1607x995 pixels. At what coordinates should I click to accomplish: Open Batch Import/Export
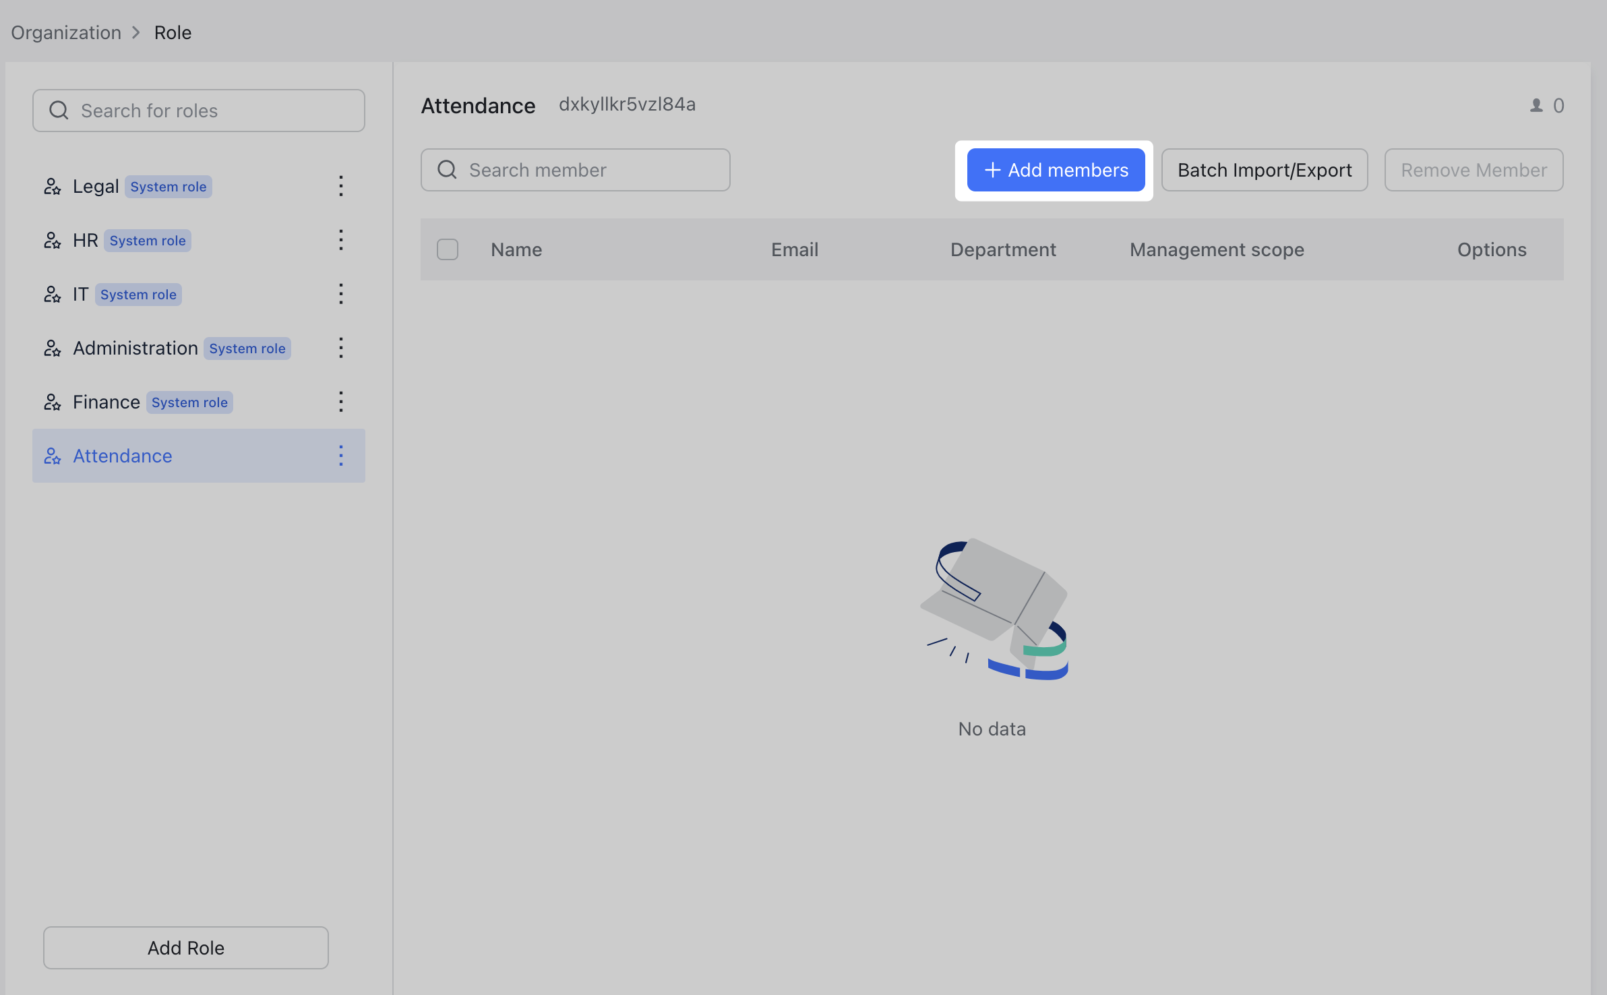(x=1265, y=170)
